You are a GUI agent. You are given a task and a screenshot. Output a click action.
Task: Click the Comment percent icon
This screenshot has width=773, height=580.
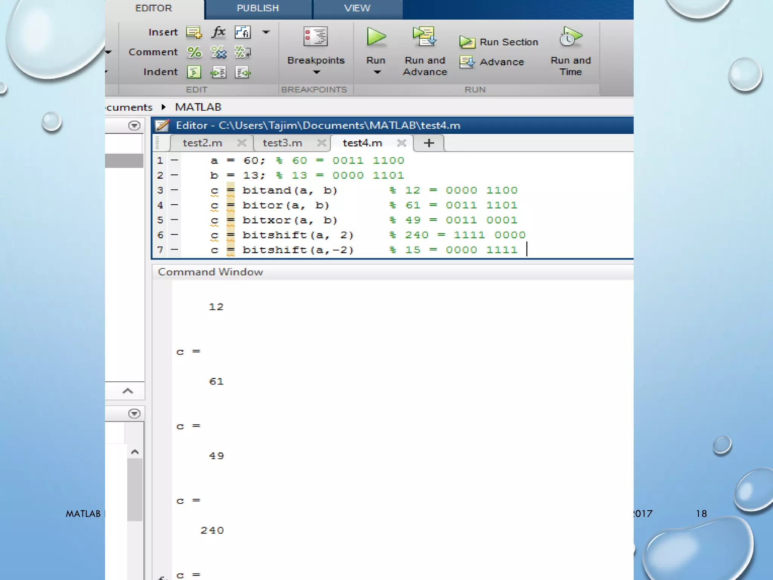click(194, 52)
